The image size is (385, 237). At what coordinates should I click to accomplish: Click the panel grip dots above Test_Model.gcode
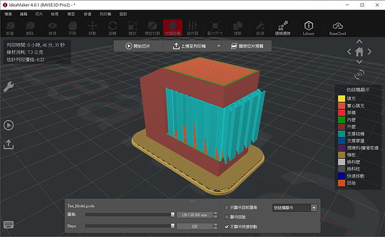[x=192, y=201]
